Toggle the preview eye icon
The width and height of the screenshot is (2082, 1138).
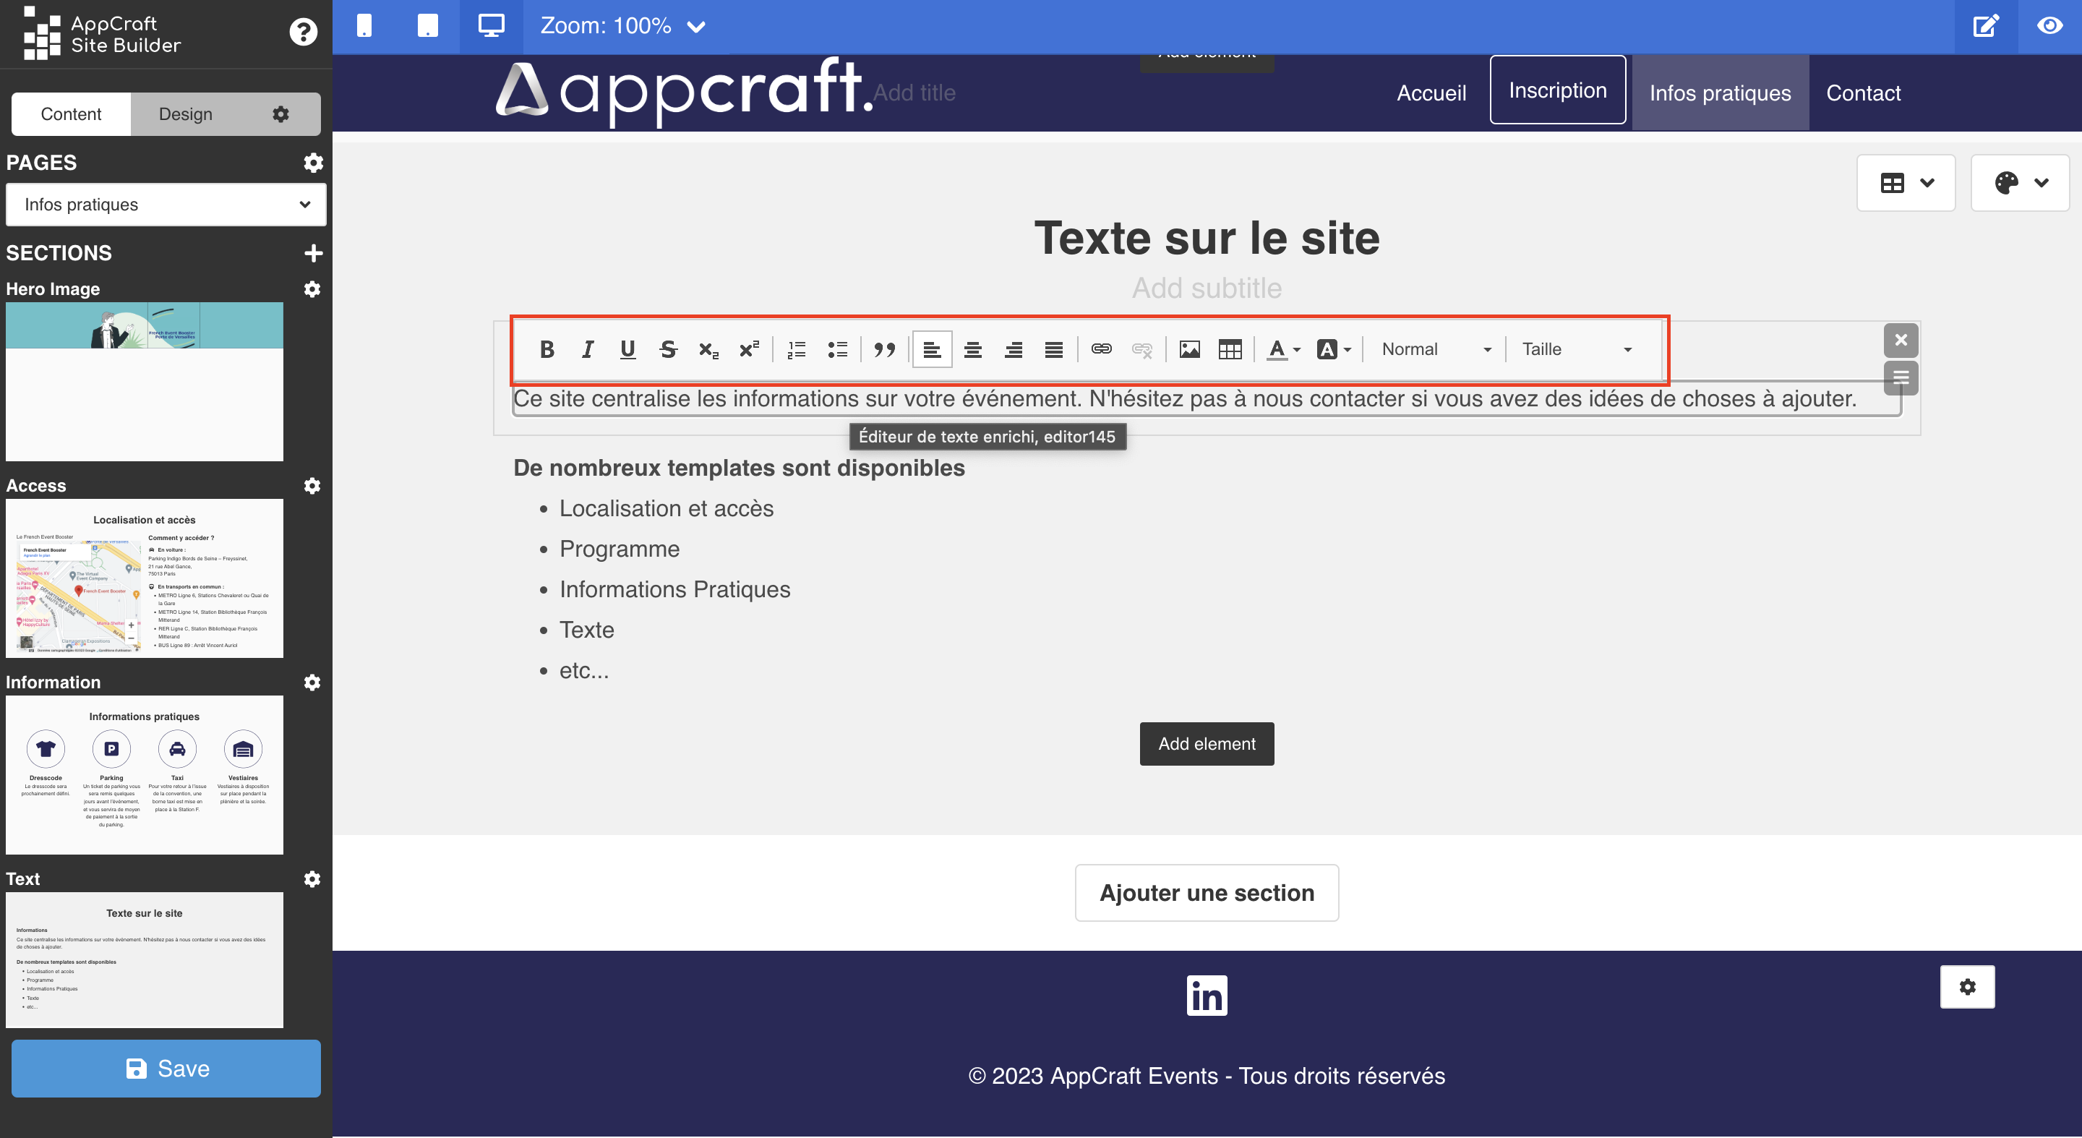(2049, 24)
